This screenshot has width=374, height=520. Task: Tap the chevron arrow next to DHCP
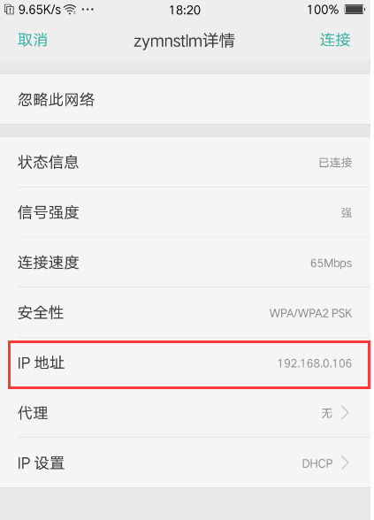(x=345, y=463)
